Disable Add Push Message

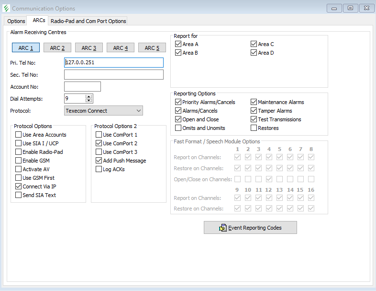[x=99, y=161]
